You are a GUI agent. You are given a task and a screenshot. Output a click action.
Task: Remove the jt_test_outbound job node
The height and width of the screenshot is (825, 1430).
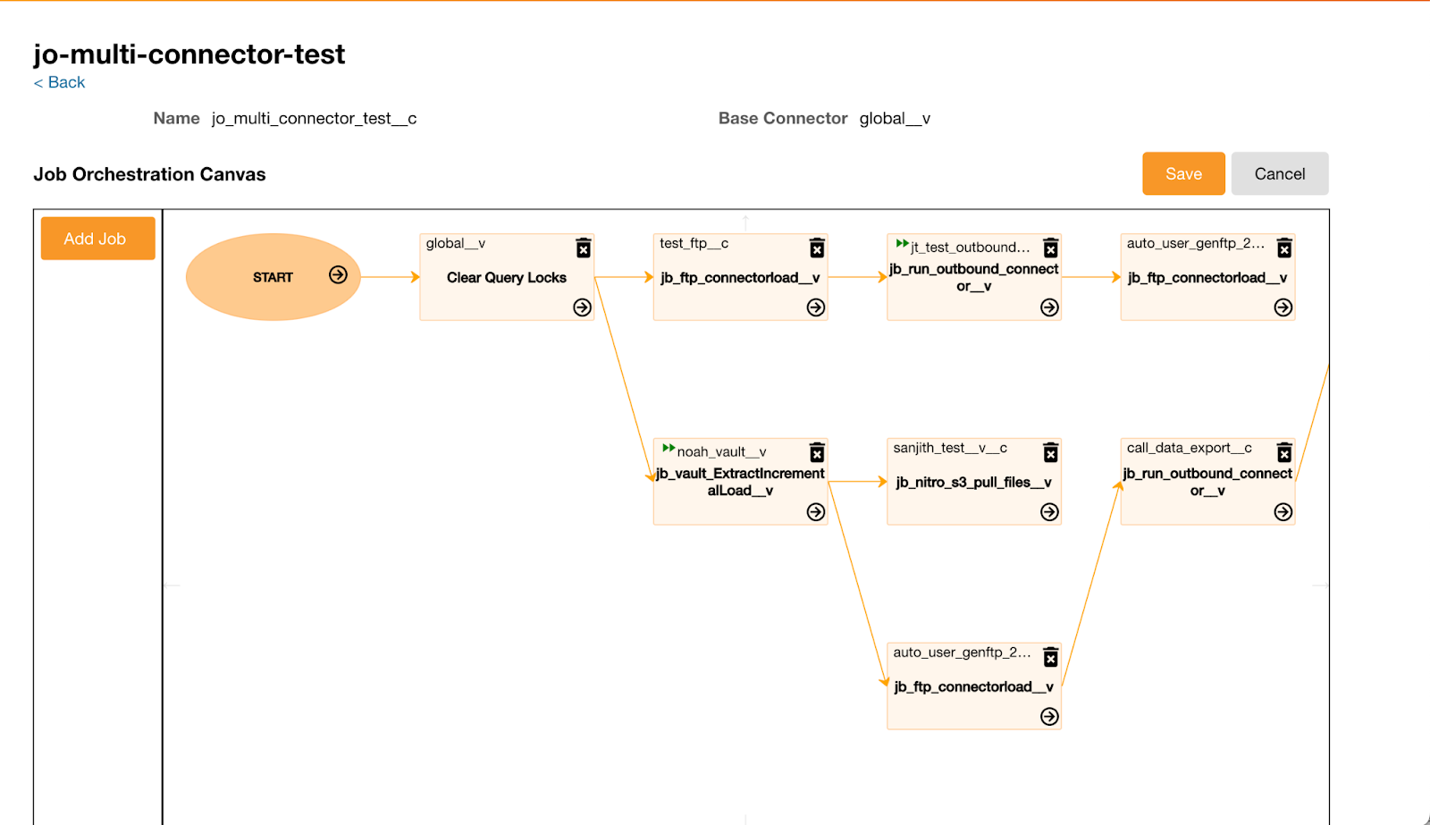click(1051, 248)
